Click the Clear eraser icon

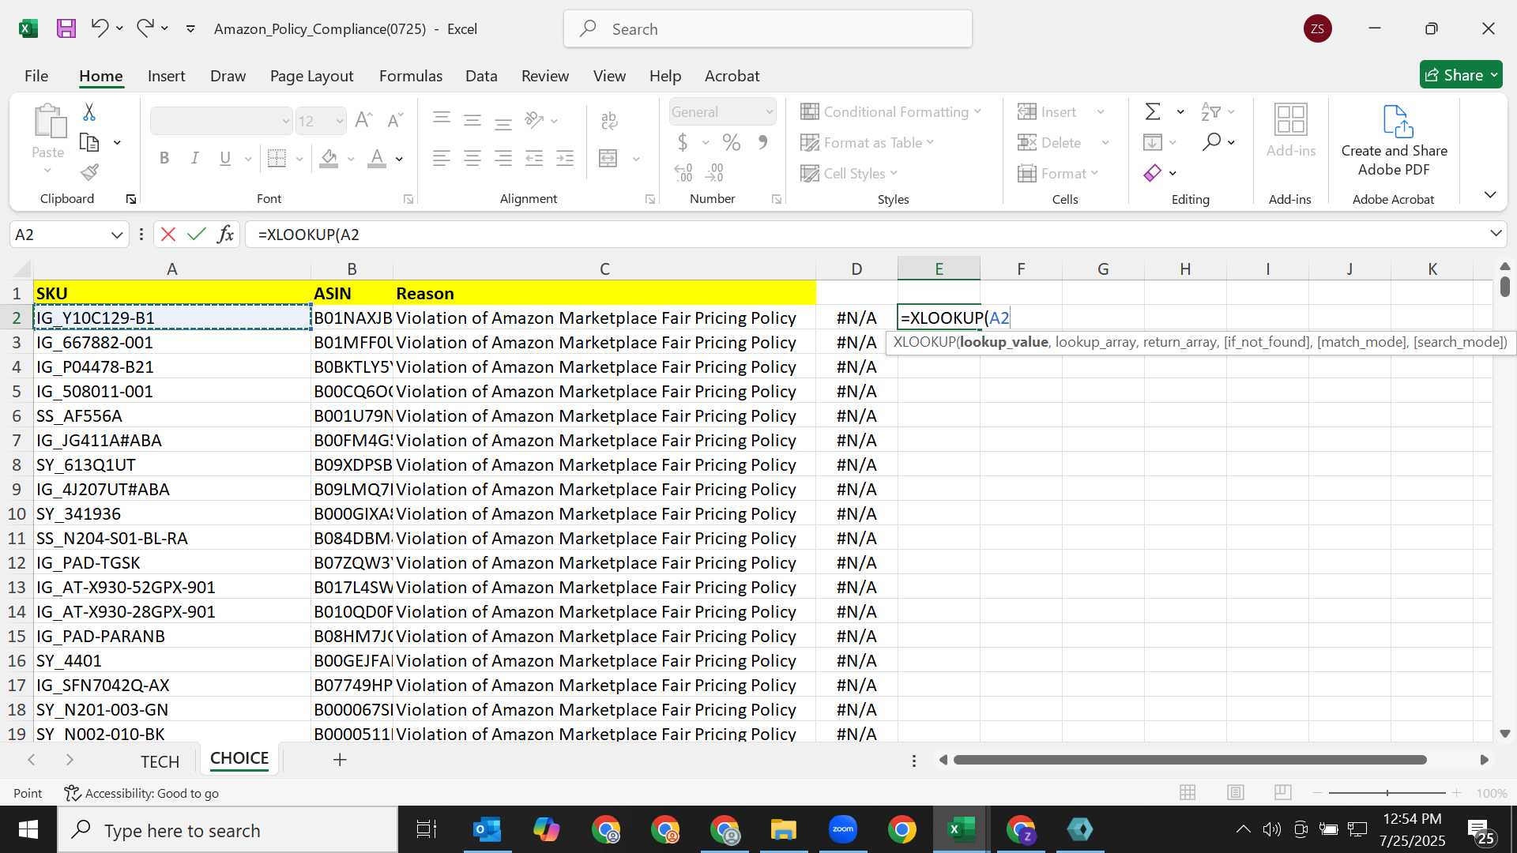(x=1153, y=173)
